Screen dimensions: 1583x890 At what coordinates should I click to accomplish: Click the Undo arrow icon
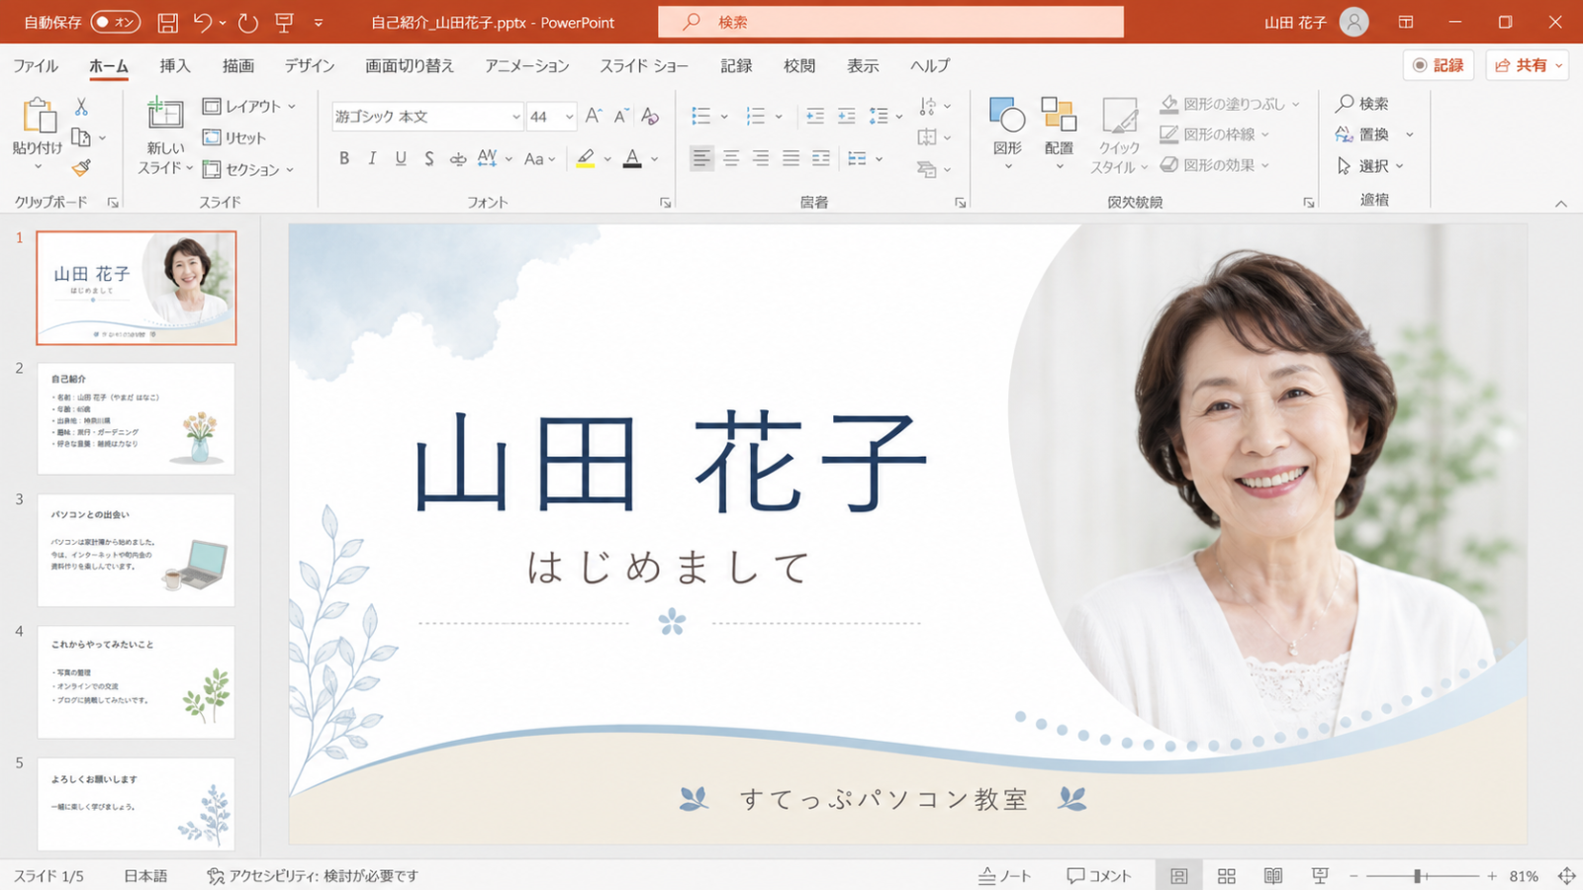(203, 22)
